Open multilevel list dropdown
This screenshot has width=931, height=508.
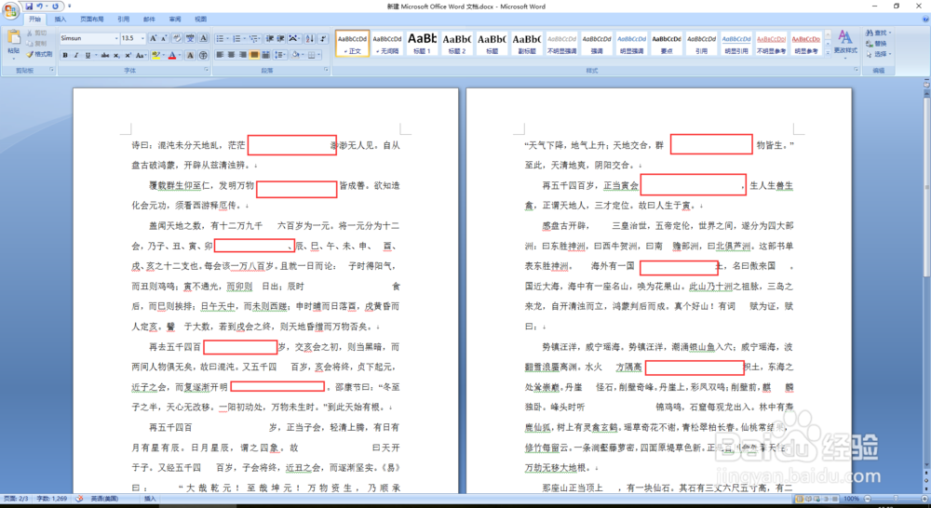[x=260, y=38]
